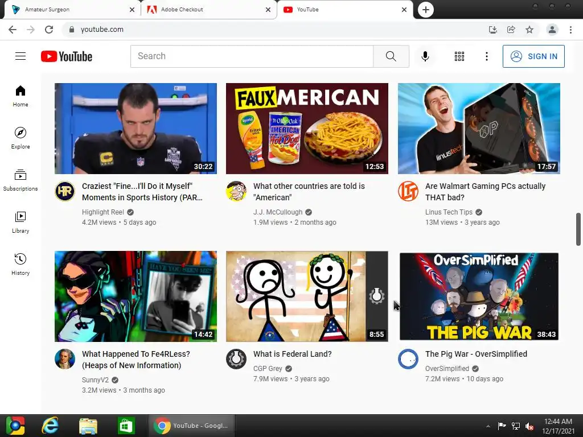Open Chrome three-dot menu

pyautogui.click(x=570, y=30)
